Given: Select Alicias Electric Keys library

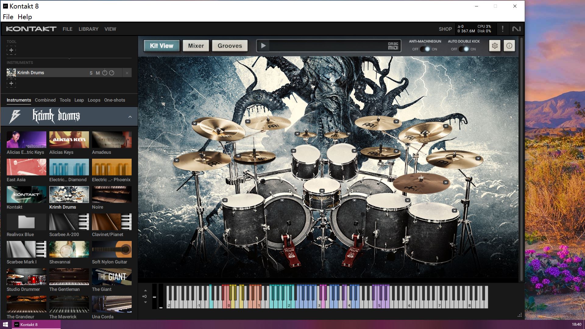Looking at the screenshot, I should coord(27,140).
